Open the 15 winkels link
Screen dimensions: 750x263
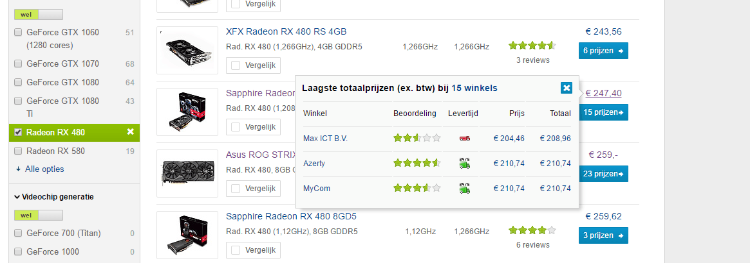(x=474, y=88)
